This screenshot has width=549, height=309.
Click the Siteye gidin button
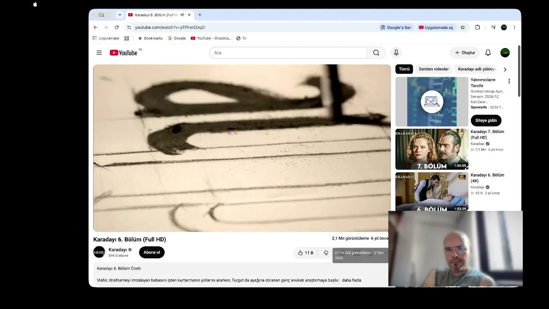486,121
